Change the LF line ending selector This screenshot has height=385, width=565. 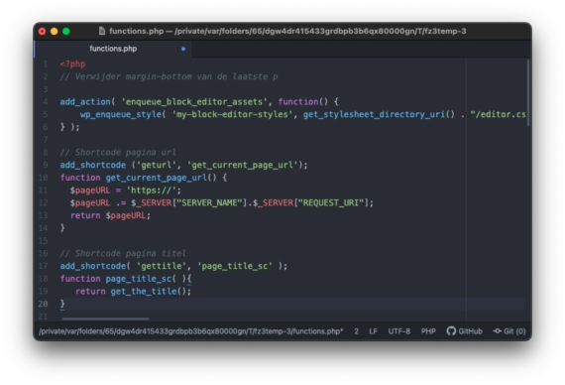(x=373, y=331)
